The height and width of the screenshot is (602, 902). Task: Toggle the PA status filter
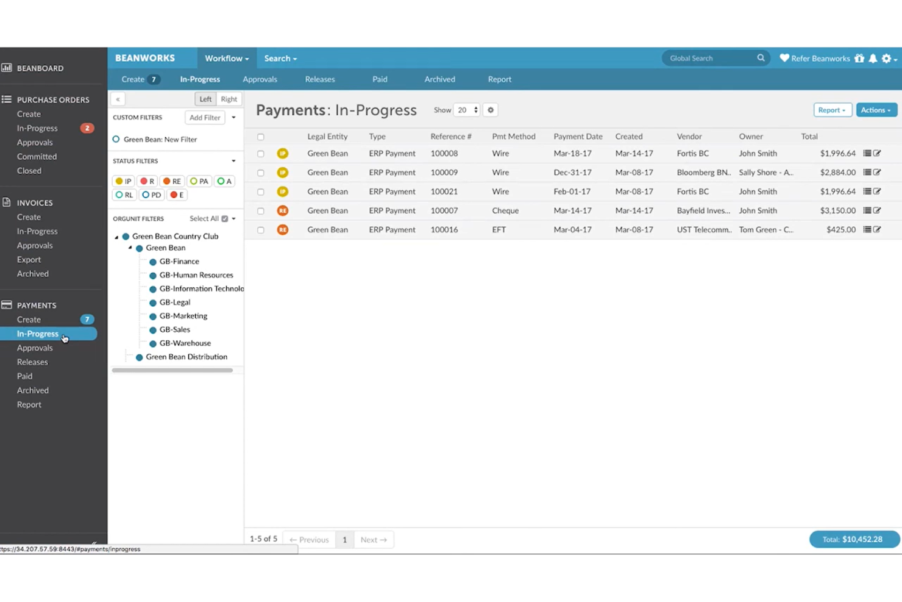click(199, 181)
